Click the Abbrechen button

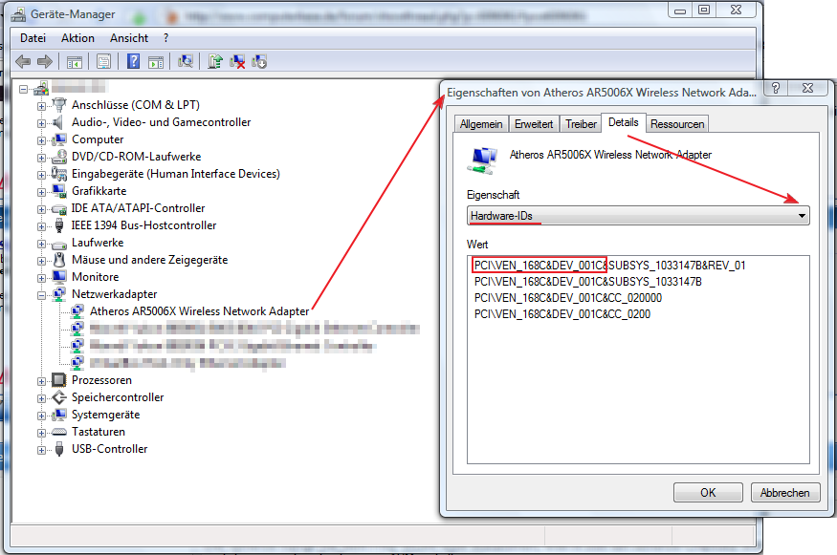tap(784, 493)
